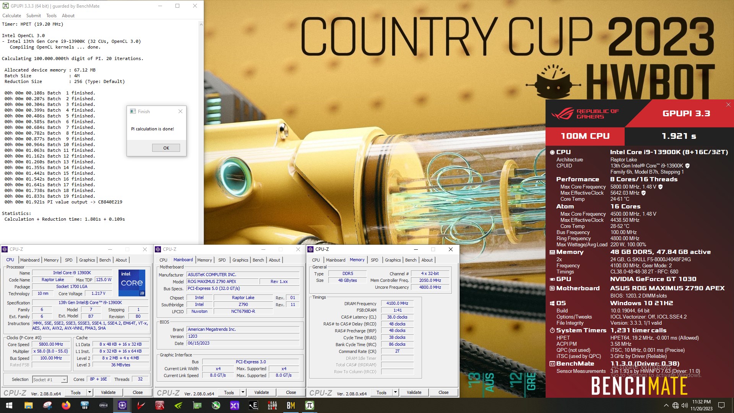The width and height of the screenshot is (734, 413).
Task: Click the purple X1 taskbar icon
Action: click(x=235, y=405)
